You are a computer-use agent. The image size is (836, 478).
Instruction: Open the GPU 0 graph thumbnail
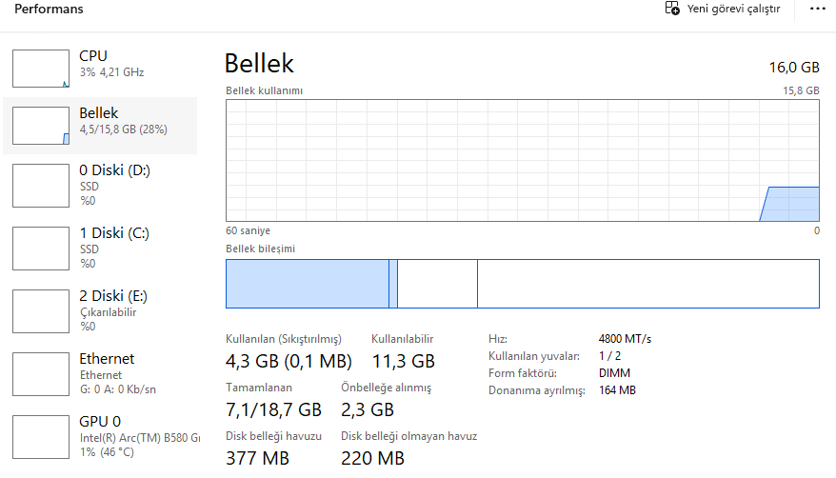pyautogui.click(x=41, y=437)
